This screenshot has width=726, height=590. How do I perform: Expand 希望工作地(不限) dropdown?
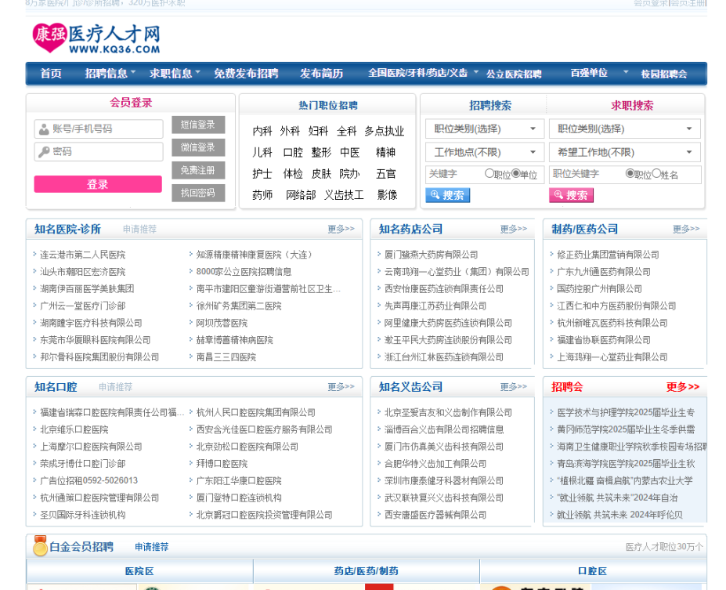624,152
